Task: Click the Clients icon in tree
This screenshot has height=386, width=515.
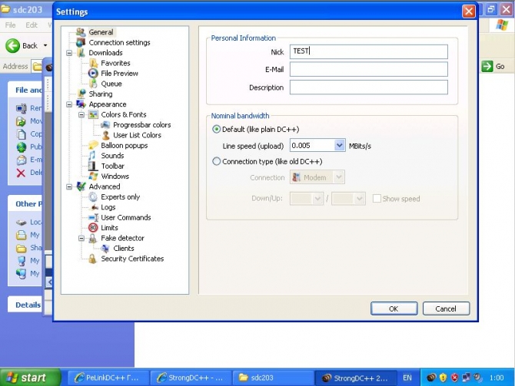Action: click(105, 249)
